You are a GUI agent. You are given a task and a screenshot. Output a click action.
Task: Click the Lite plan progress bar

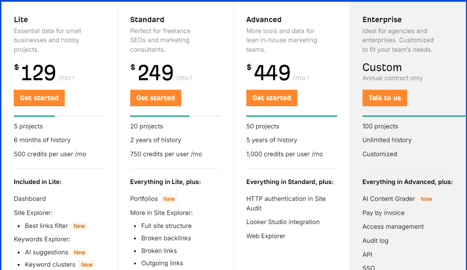pos(59,116)
